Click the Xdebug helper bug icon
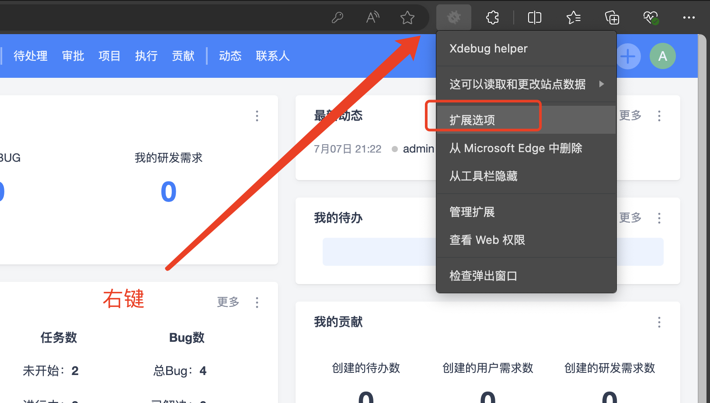The width and height of the screenshot is (710, 403). coord(454,17)
